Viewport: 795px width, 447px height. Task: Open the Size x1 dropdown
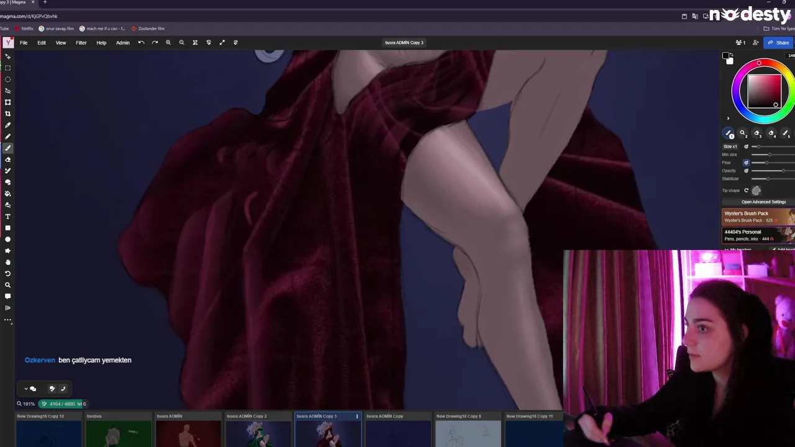(730, 147)
